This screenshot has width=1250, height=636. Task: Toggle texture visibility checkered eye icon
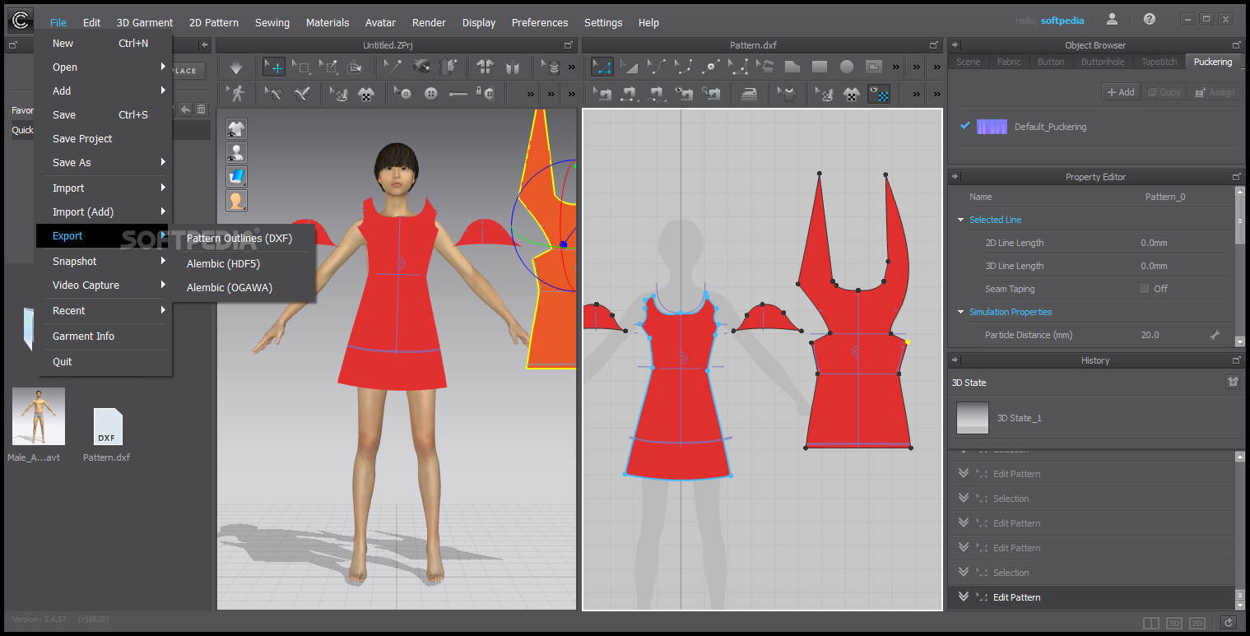pyautogui.click(x=879, y=94)
